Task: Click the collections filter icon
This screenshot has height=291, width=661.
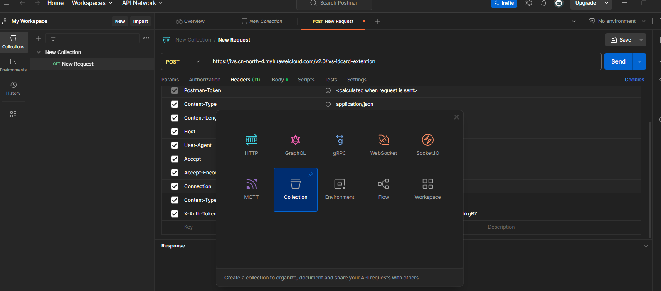Action: (x=53, y=38)
